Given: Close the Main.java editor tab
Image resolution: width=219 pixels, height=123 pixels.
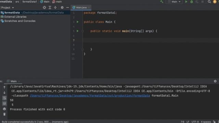Looking at the screenshot, I should (x=89, y=8).
